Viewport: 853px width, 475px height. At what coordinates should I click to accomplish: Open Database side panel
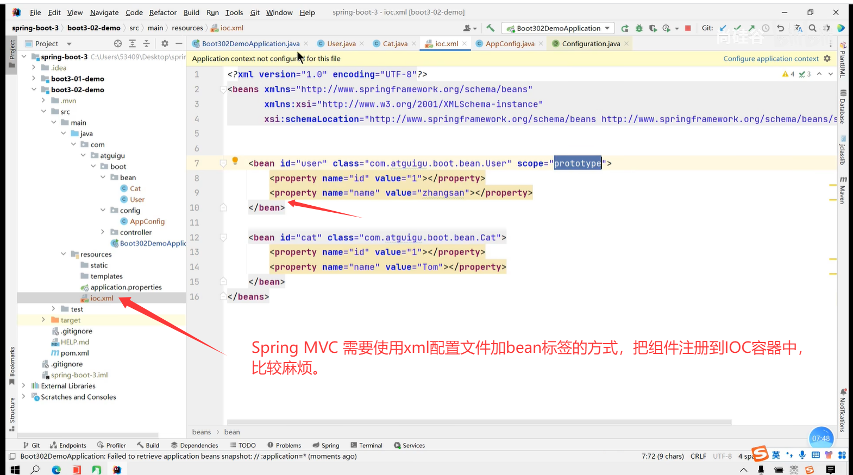coord(843,107)
